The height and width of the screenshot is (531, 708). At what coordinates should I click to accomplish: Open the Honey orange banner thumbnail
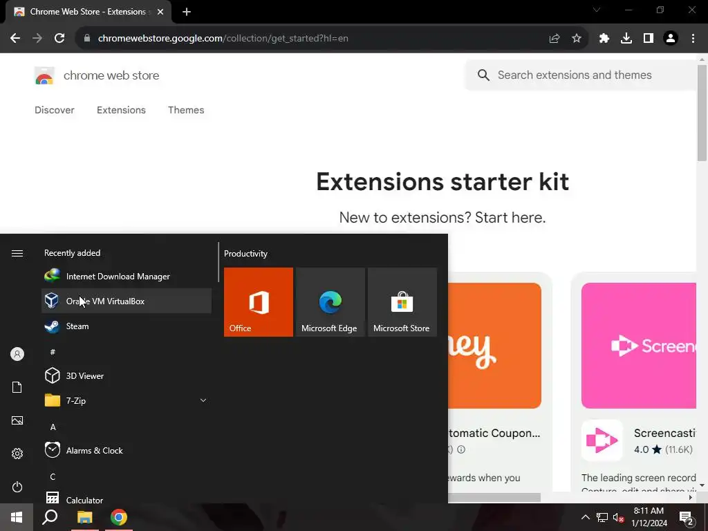click(x=494, y=346)
